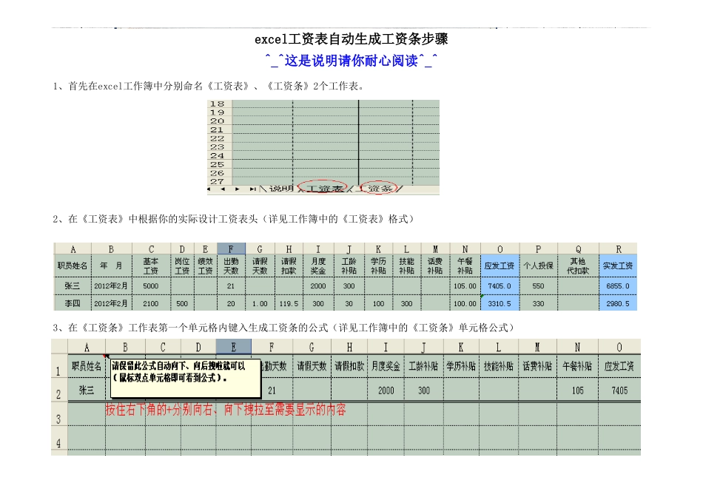Screen dimensions: 703x497
Task: Open the circled 工资条 sheet tab
Action: tap(380, 189)
